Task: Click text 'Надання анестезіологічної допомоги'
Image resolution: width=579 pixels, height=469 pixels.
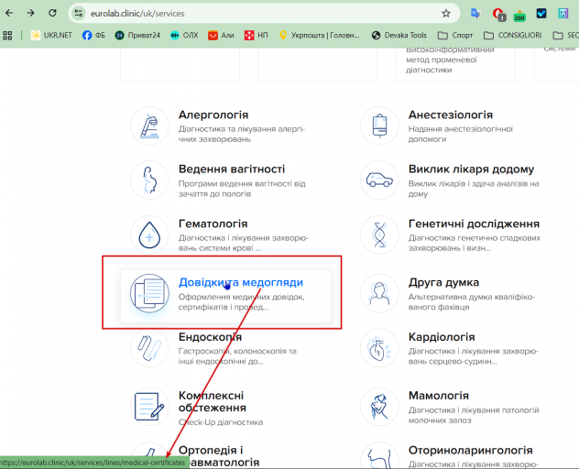Action: (461, 134)
